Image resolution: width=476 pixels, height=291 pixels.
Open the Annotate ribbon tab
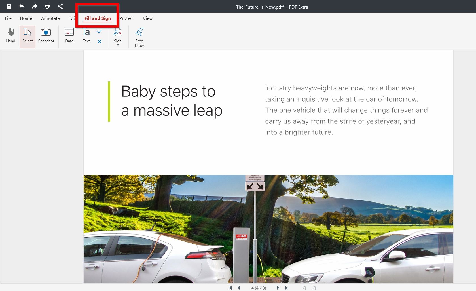[x=50, y=18]
